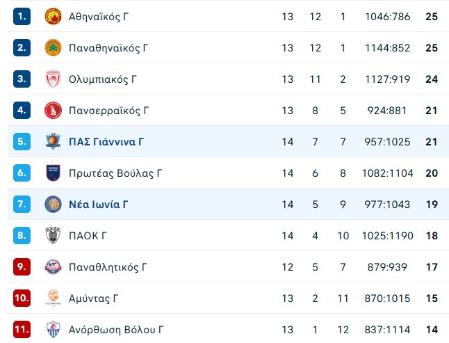449x343 pixels.
Task: Open the Αθηναϊκός Γ team page
Action: (x=98, y=17)
